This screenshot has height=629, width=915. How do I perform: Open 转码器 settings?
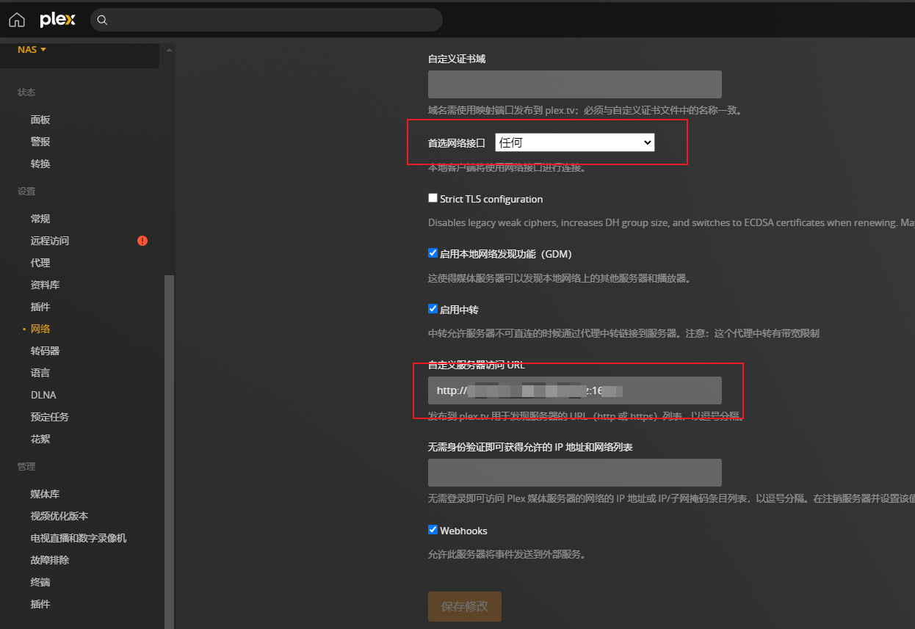tap(45, 351)
